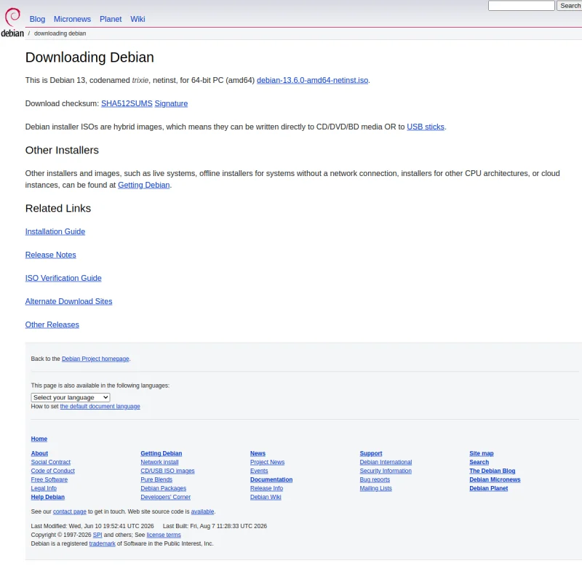
Task: Click the footer Home link
Action: click(39, 439)
